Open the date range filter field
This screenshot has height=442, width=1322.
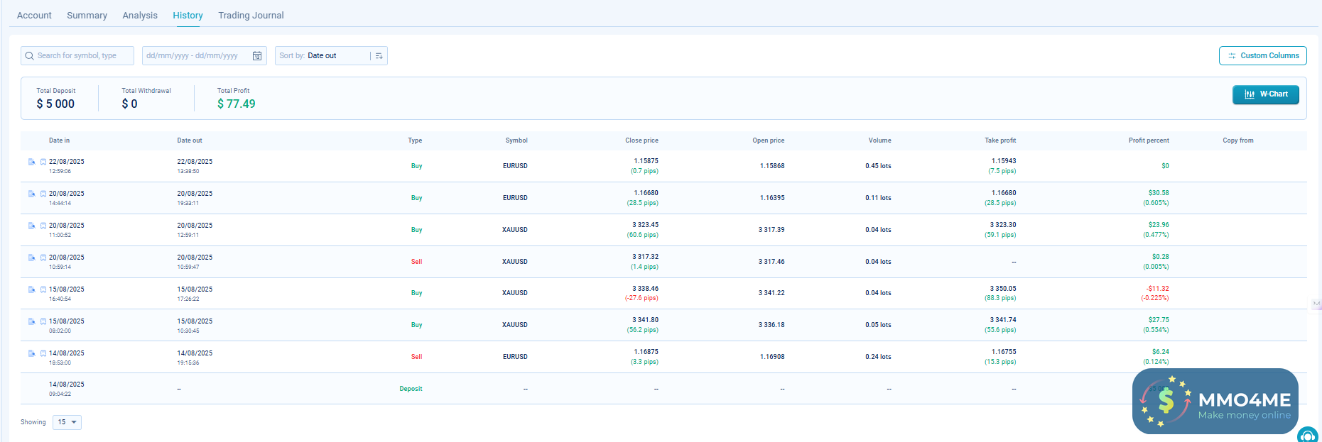195,56
